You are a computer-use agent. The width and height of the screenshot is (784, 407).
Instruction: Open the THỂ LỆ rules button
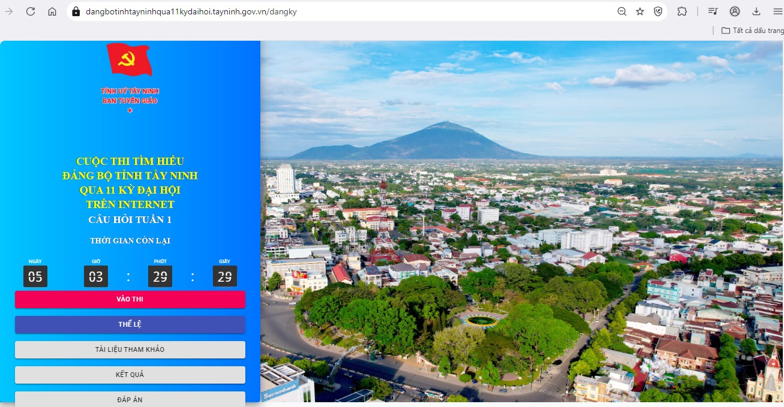coord(130,324)
